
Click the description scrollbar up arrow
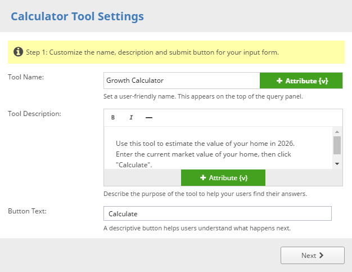point(337,131)
